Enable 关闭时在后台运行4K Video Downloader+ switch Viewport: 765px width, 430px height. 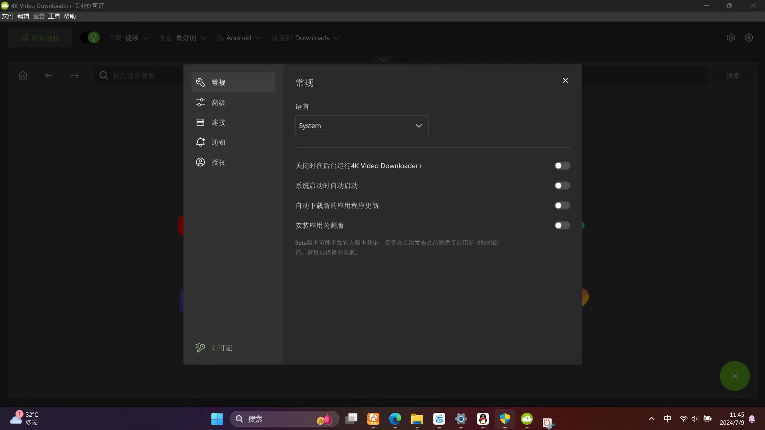tap(562, 166)
